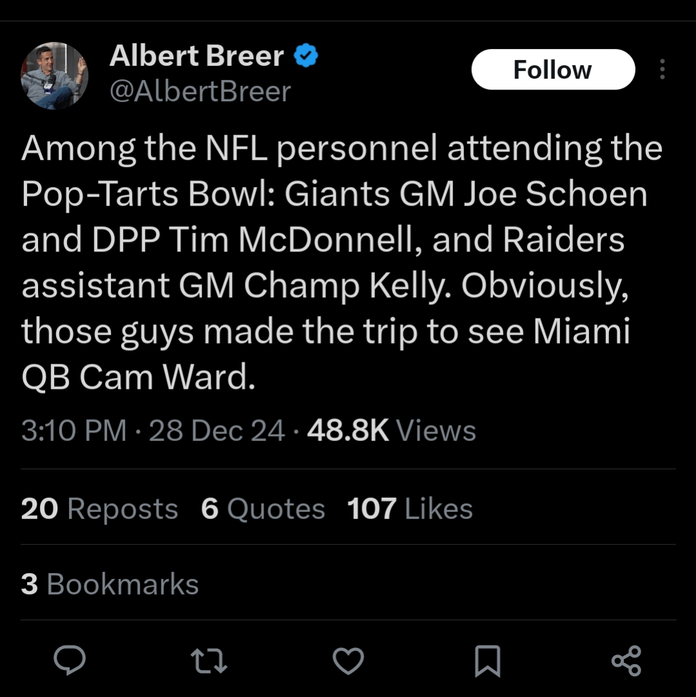View the 48.8K Views analytics
Screen dimensions: 696x697
[391, 431]
